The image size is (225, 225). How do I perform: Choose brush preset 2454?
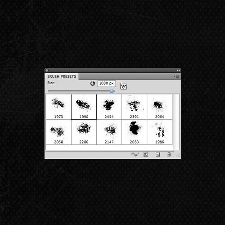pyautogui.click(x=109, y=107)
